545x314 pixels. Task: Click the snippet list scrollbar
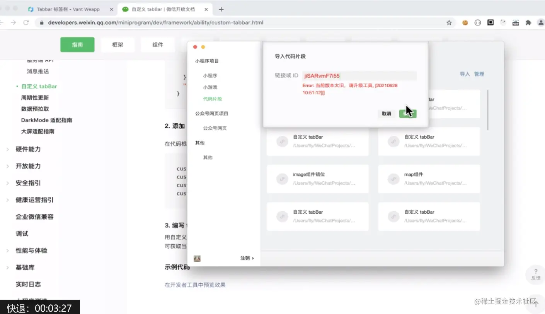488,110
